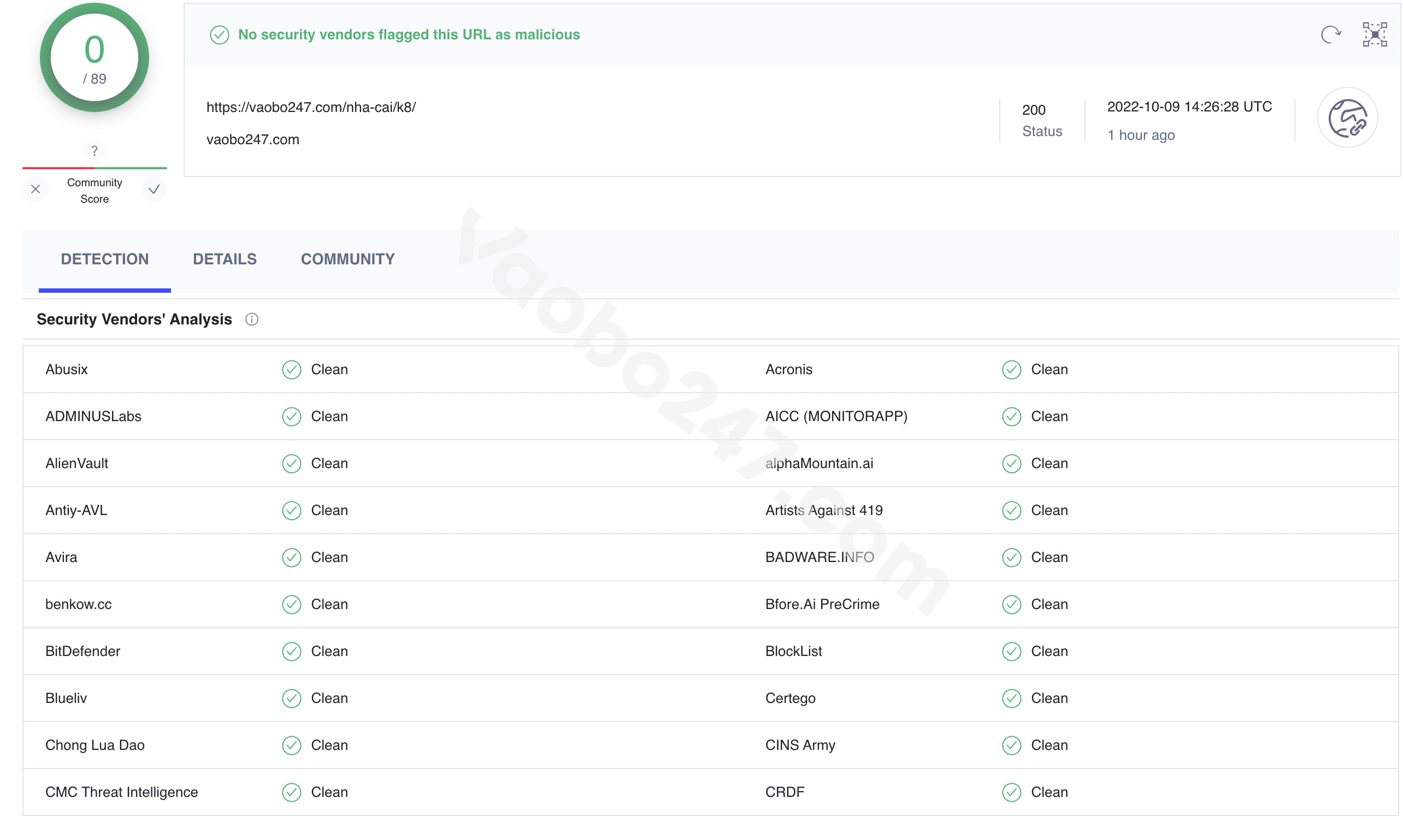Vote positive with the checkmark community button

pos(154,189)
